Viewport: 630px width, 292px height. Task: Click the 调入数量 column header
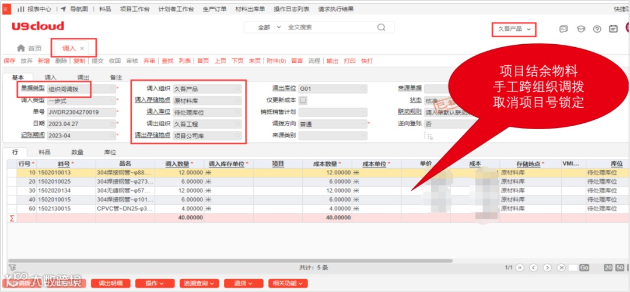tap(179, 163)
